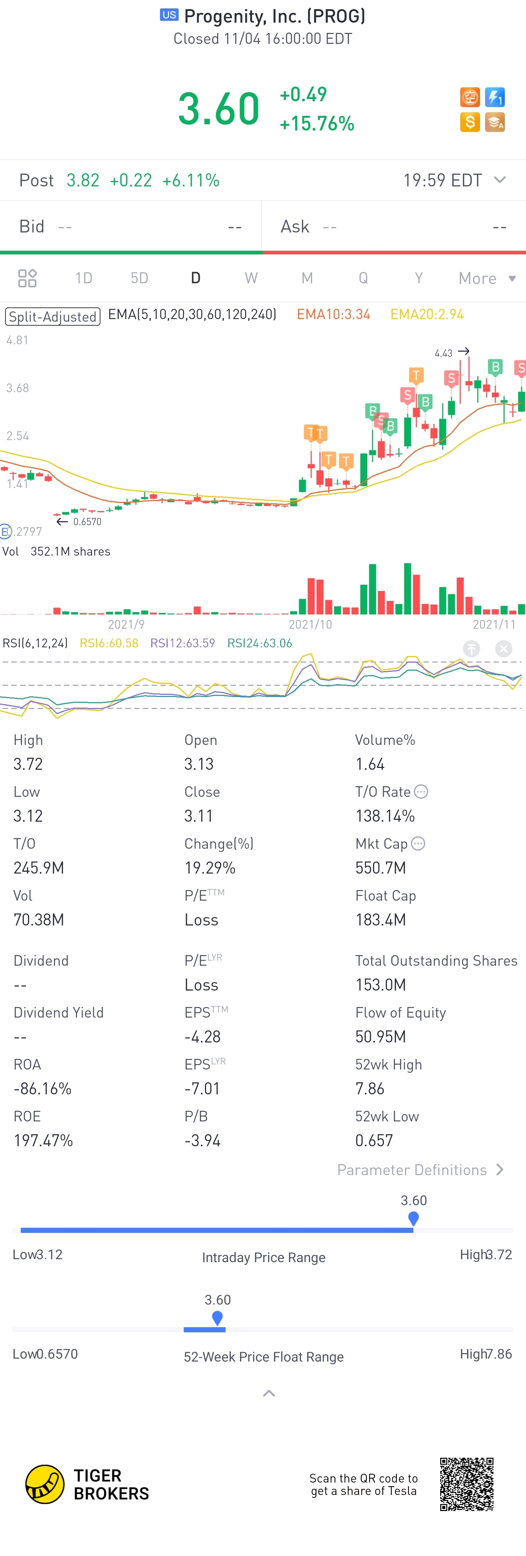Tap the green B marker near 2021/11
This screenshot has height=1556, width=526.
tap(495, 367)
